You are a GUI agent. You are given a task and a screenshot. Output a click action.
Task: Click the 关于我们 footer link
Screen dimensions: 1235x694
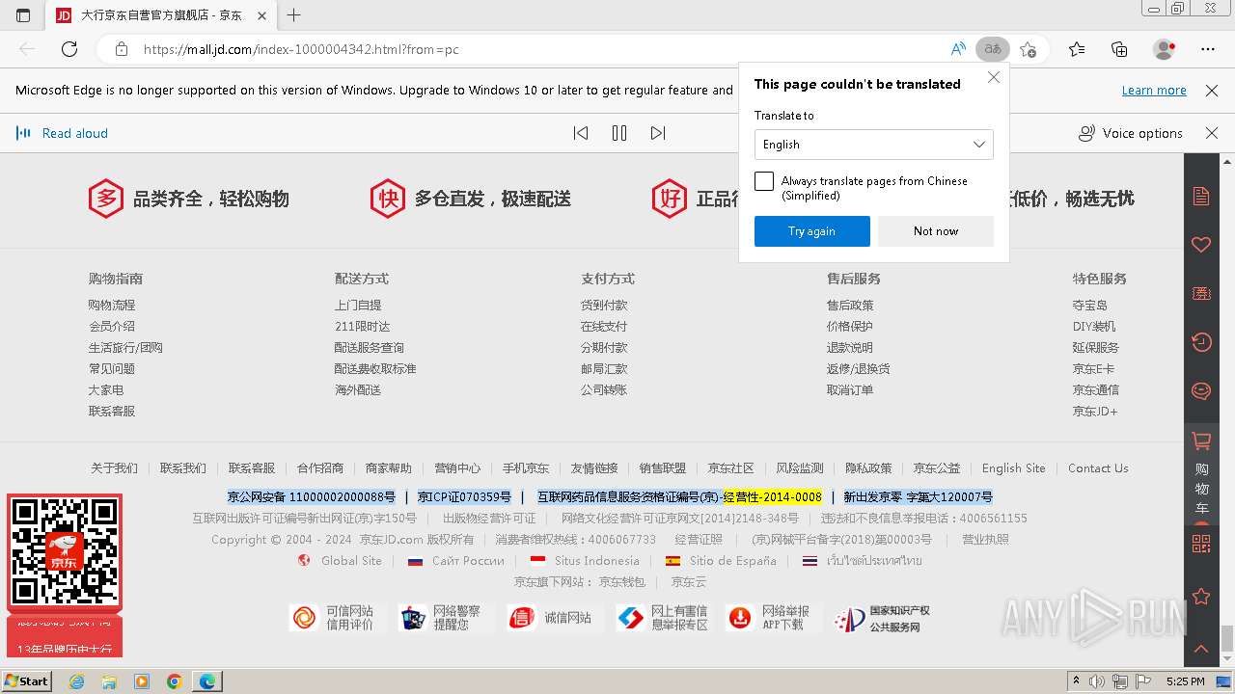(114, 468)
